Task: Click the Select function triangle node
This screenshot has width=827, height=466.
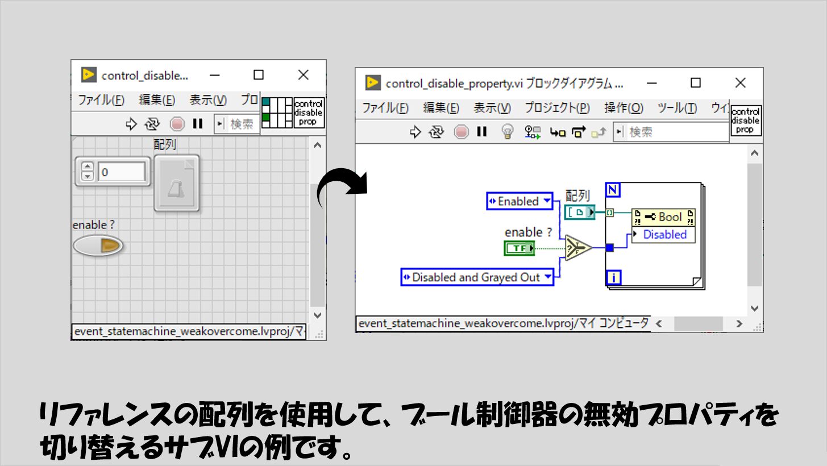Action: 577,248
